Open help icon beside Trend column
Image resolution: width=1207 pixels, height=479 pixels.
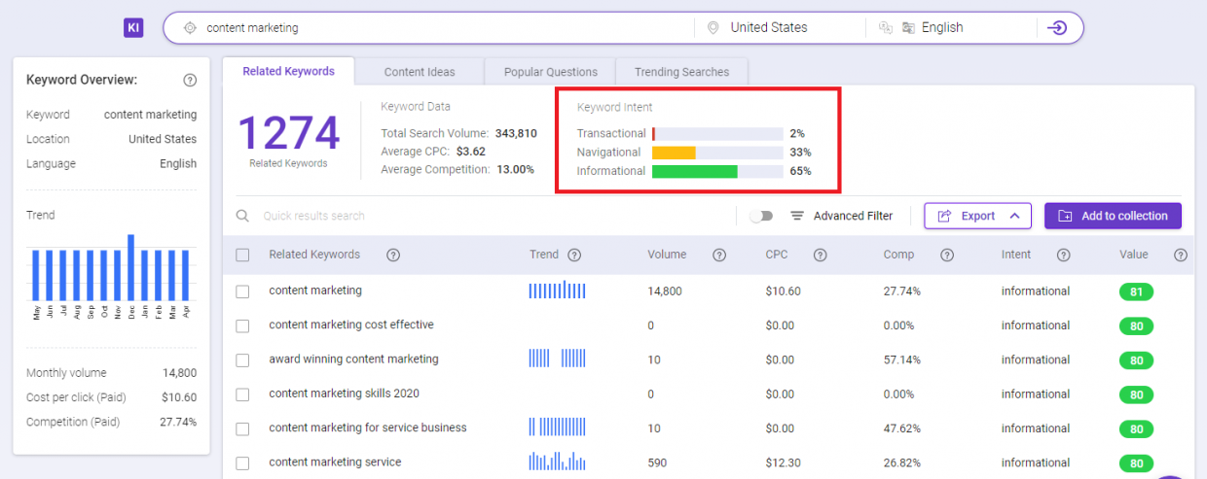click(x=574, y=256)
